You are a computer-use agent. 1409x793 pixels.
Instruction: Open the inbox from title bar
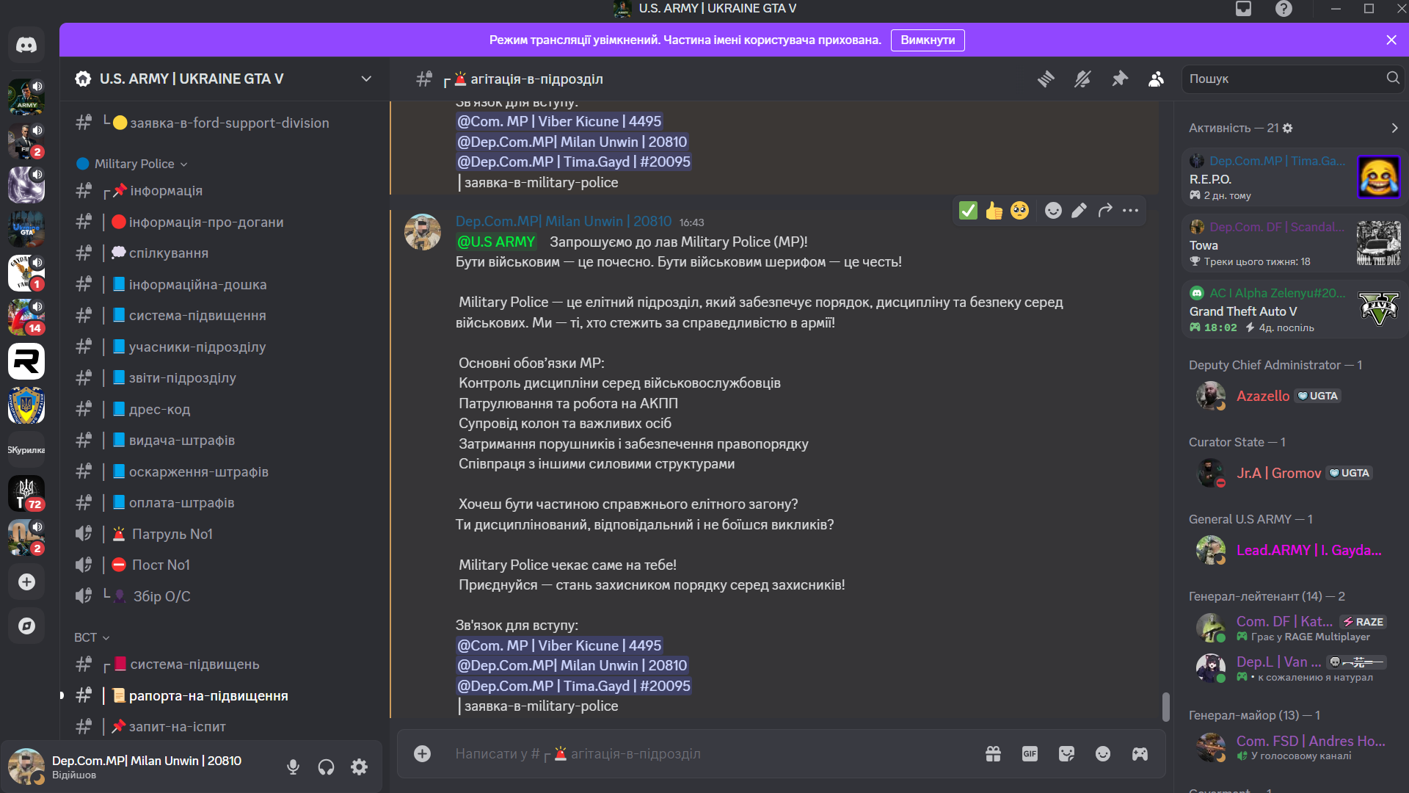(1243, 9)
